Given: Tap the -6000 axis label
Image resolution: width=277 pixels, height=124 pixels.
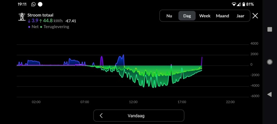Looking at the screenshot, I should click(254, 96).
